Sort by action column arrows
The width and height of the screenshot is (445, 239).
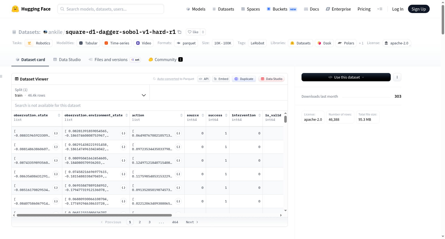[x=181, y=115]
